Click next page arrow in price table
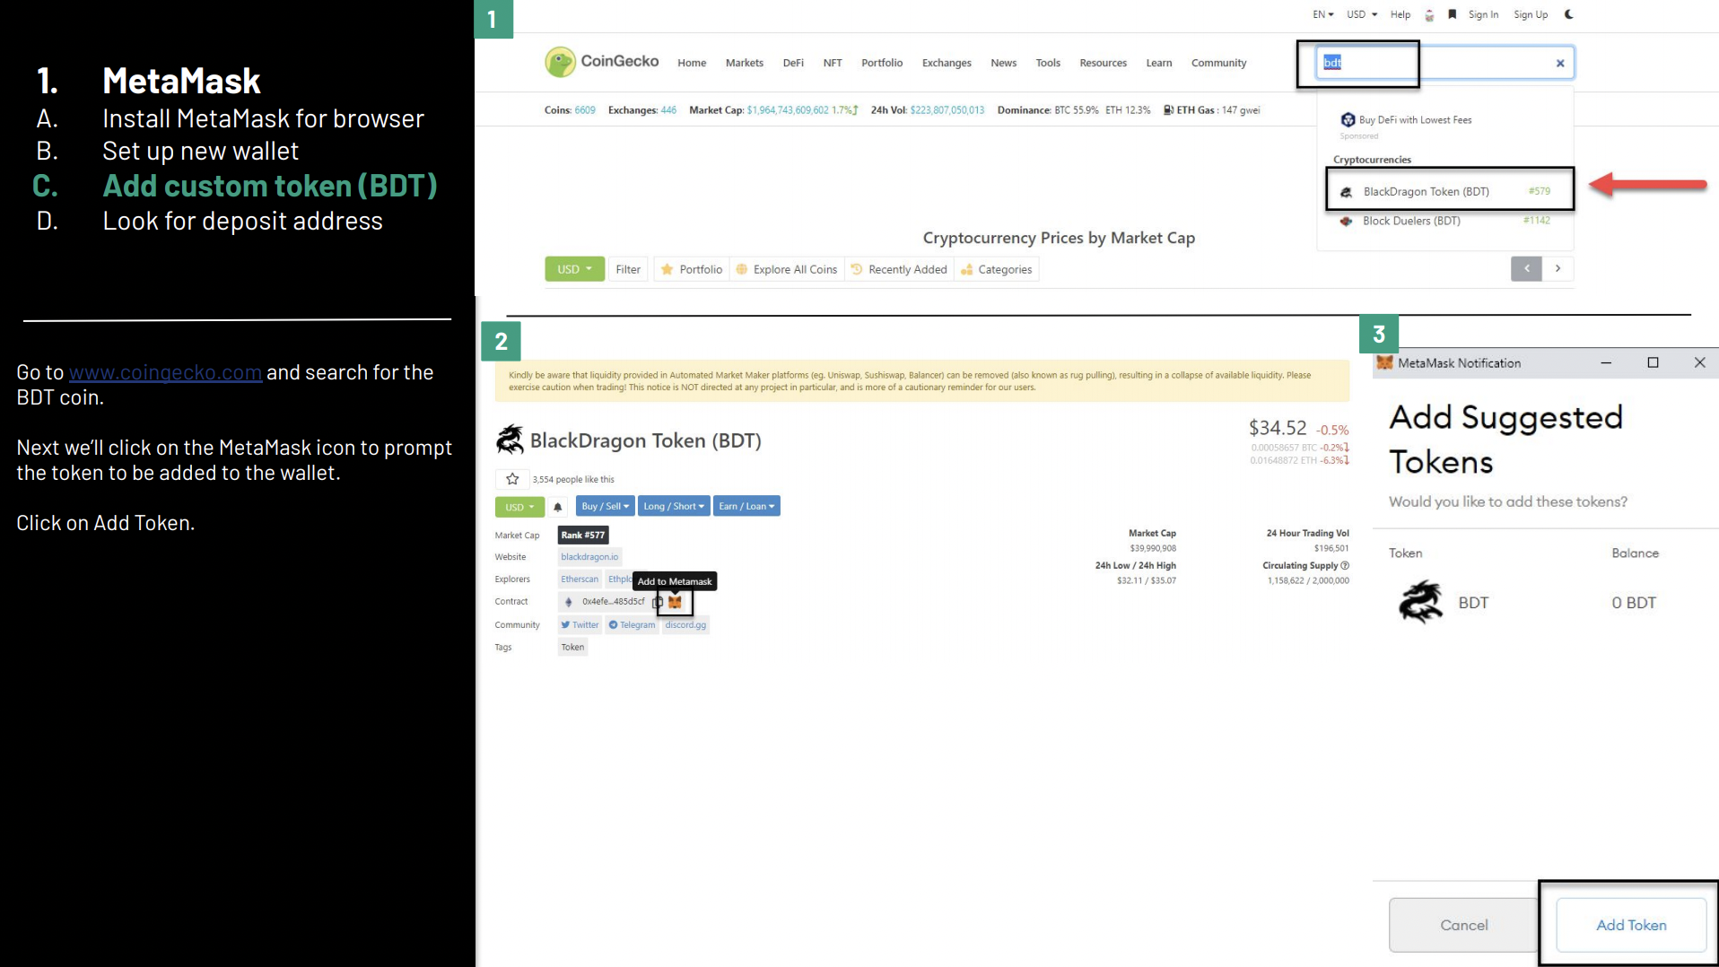The height and width of the screenshot is (967, 1719). [1558, 268]
